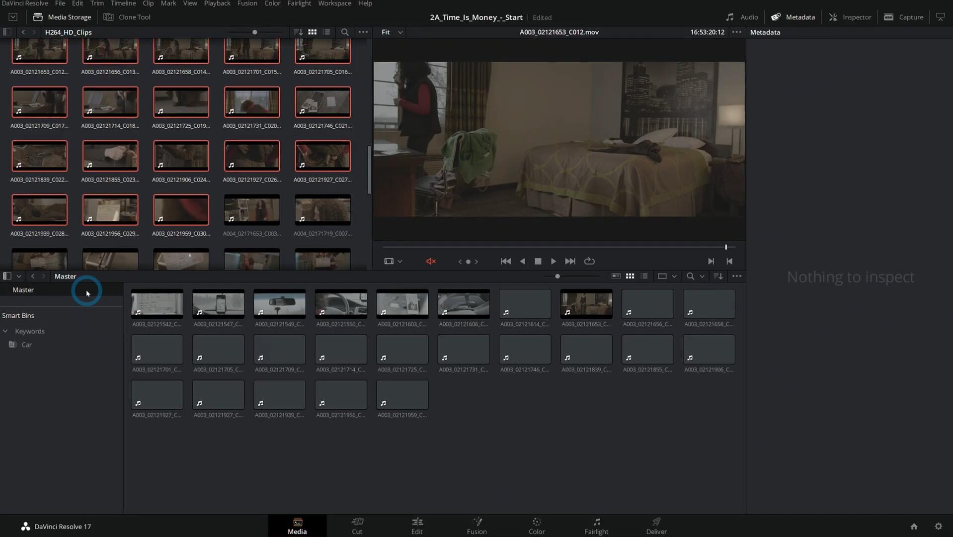Switch media storage to list view
The width and height of the screenshot is (953, 537).
pos(326,32)
